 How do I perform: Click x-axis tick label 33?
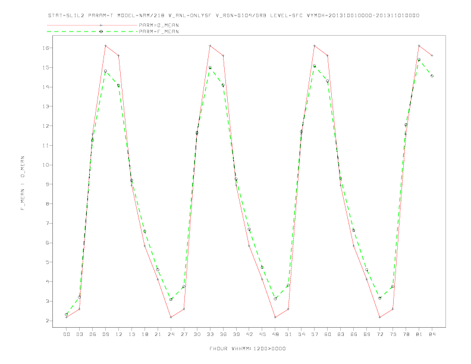[x=210, y=334]
